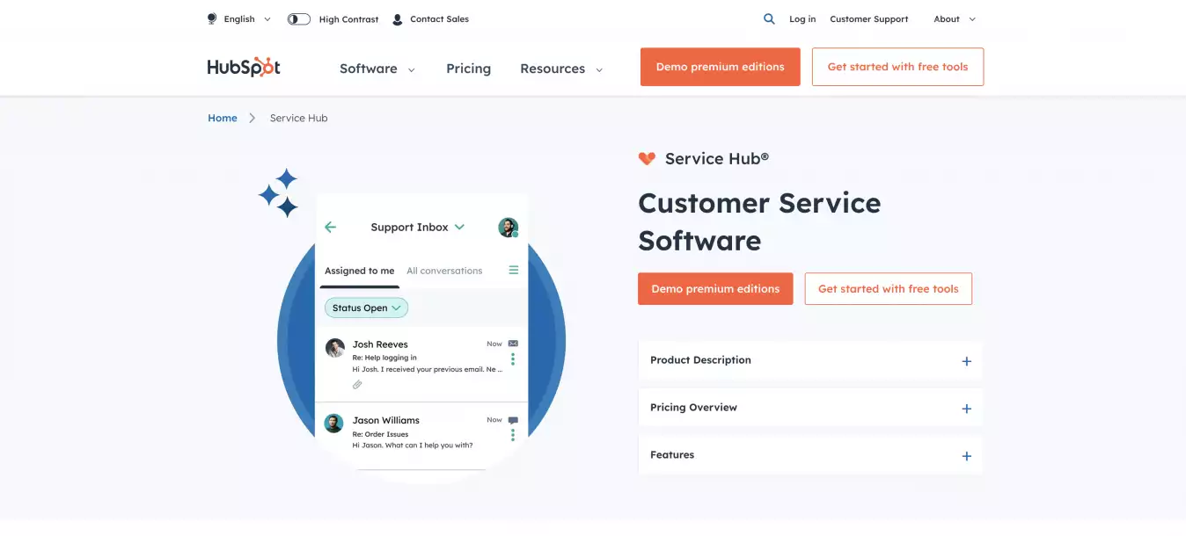
Task: Switch to Assigned to me tab
Action: 360,271
